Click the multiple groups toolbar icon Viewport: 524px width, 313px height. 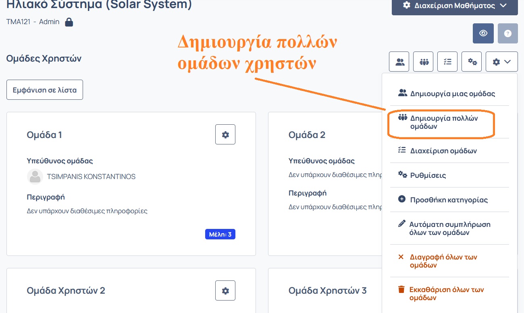tap(423, 62)
